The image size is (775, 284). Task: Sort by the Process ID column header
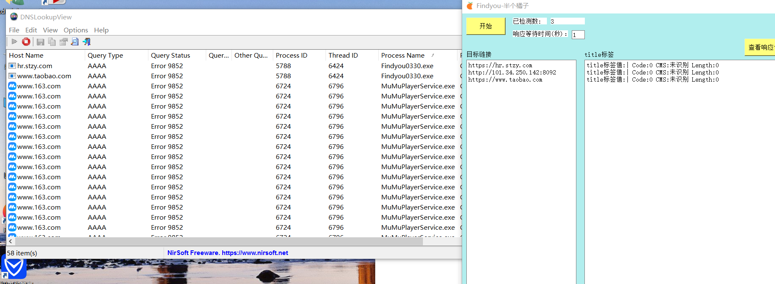[x=299, y=56]
